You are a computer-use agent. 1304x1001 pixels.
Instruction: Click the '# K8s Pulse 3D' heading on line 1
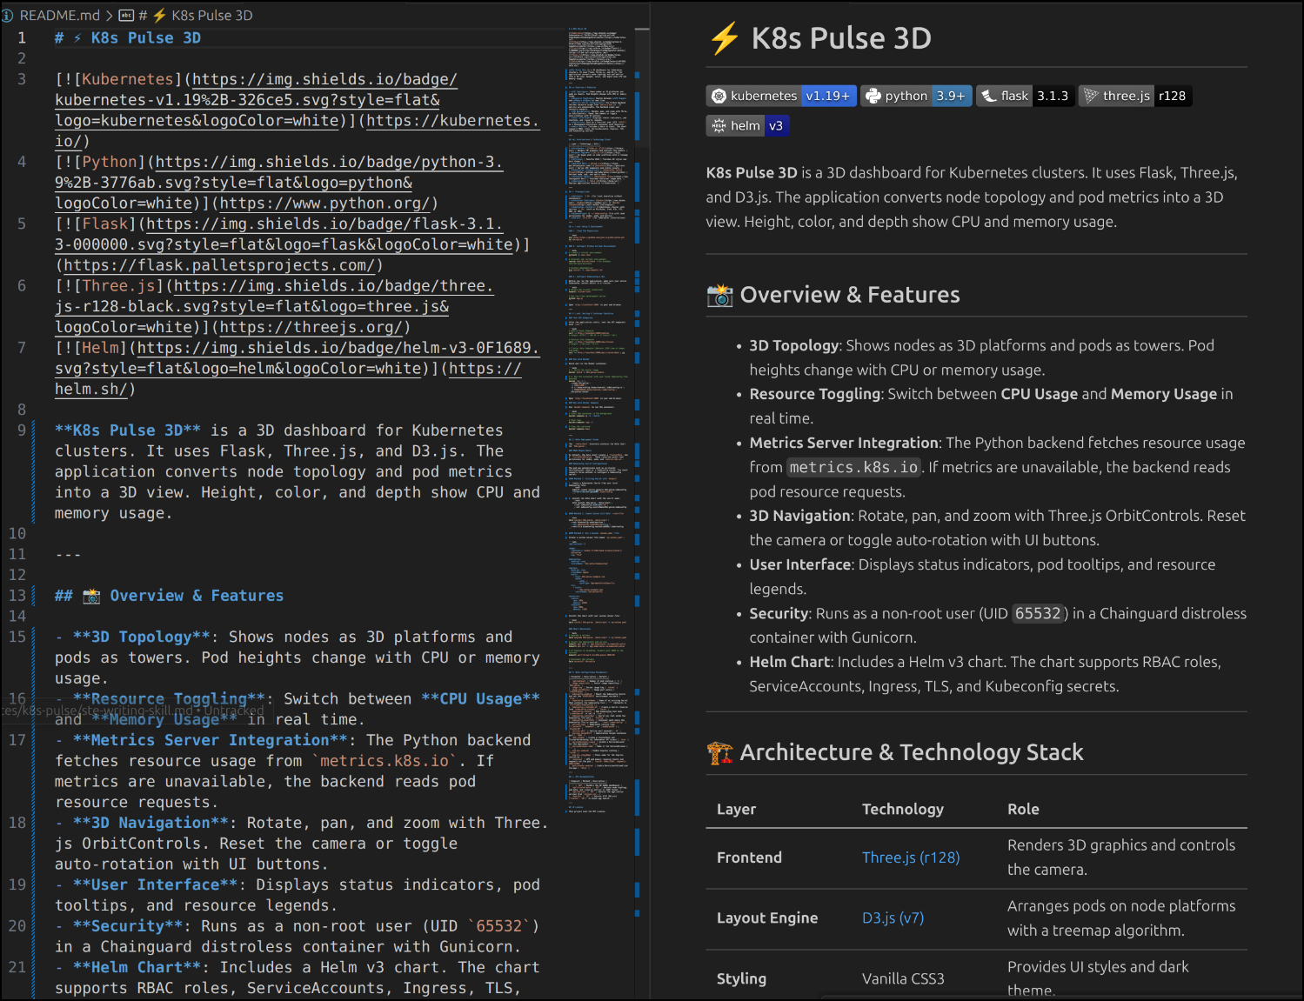128,38
